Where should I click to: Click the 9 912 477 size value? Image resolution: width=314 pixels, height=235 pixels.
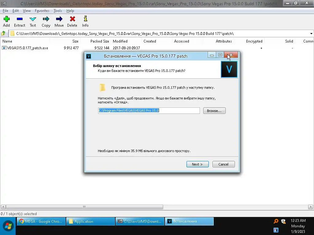71,48
